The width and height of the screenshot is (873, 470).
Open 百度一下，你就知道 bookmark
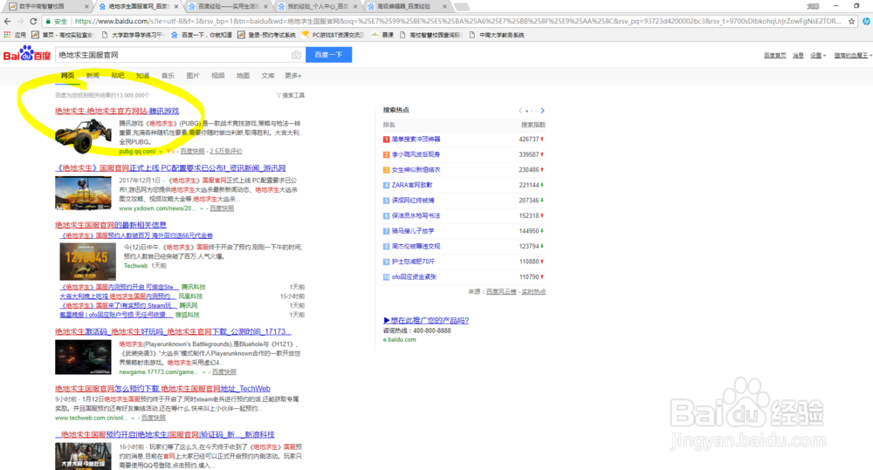[202, 35]
